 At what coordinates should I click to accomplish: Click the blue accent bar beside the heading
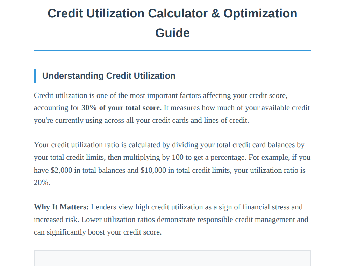click(35, 76)
